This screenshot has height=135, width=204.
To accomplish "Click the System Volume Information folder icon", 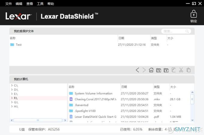I will [x=71, y=93].
